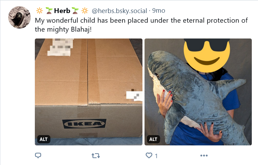Like the post with the heart icon
Image resolution: width=258 pixels, height=165 pixels.
coord(149,155)
